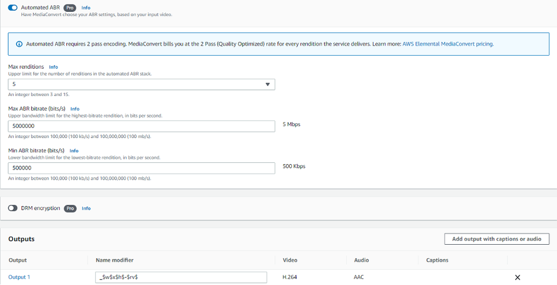This screenshot has width=557, height=285.
Task: Click the Captions column header
Action: pos(437,260)
